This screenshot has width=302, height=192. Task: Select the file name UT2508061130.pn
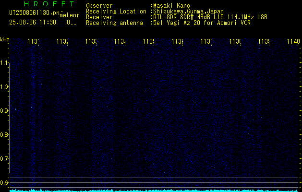pyautogui.click(x=34, y=13)
